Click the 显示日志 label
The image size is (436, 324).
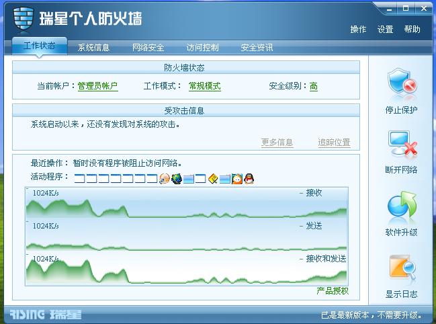(401, 294)
